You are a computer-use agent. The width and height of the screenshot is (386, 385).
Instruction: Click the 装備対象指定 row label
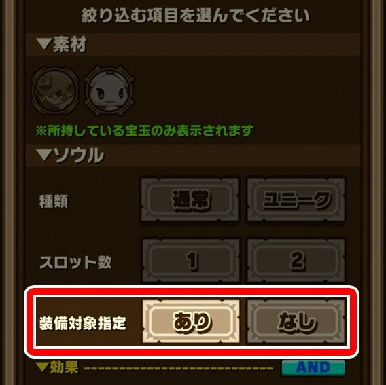[x=83, y=323]
